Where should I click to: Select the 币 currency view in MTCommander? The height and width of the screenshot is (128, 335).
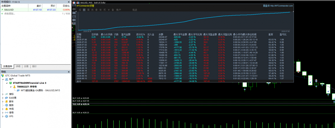coord(105,10)
